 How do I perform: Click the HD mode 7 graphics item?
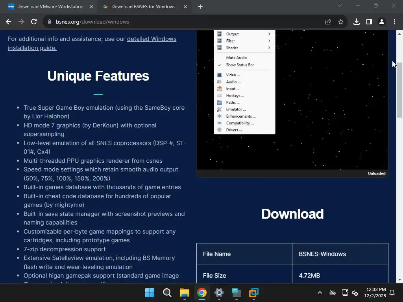pyautogui.click(x=90, y=130)
